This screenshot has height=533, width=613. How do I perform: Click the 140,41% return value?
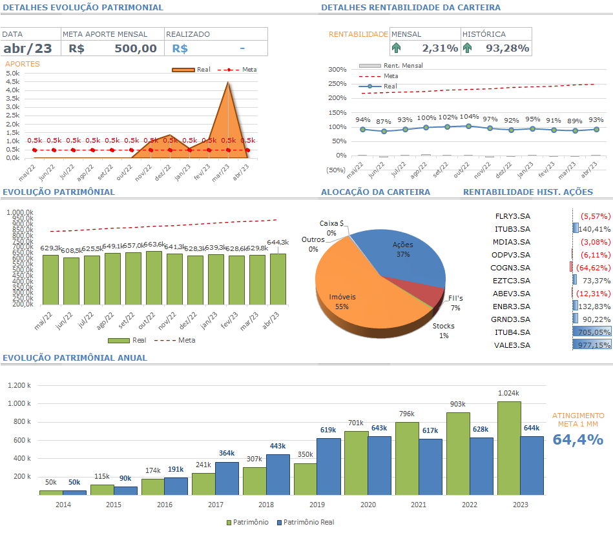[x=595, y=229]
